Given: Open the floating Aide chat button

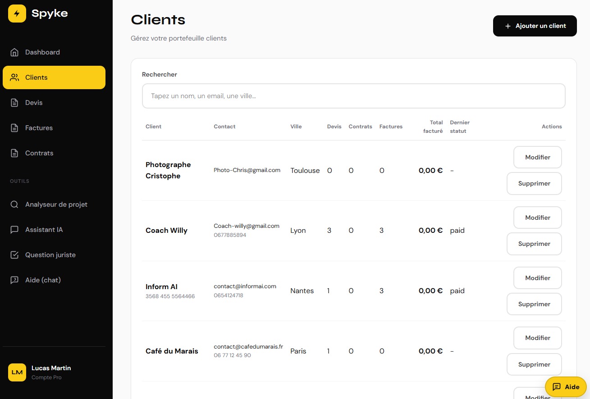Looking at the screenshot, I should (566, 387).
